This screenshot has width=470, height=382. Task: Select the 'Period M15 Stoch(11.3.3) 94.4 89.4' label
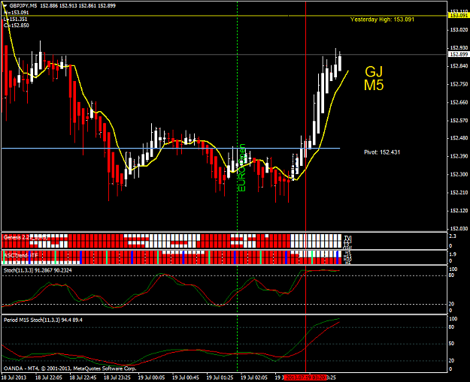coord(43,320)
